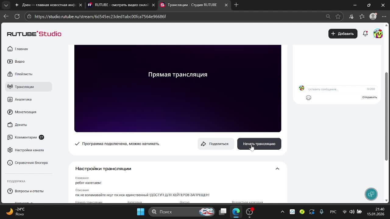Open Task View on taskbar
Image resolution: width=390 pixels, height=219 pixels.
(223, 212)
